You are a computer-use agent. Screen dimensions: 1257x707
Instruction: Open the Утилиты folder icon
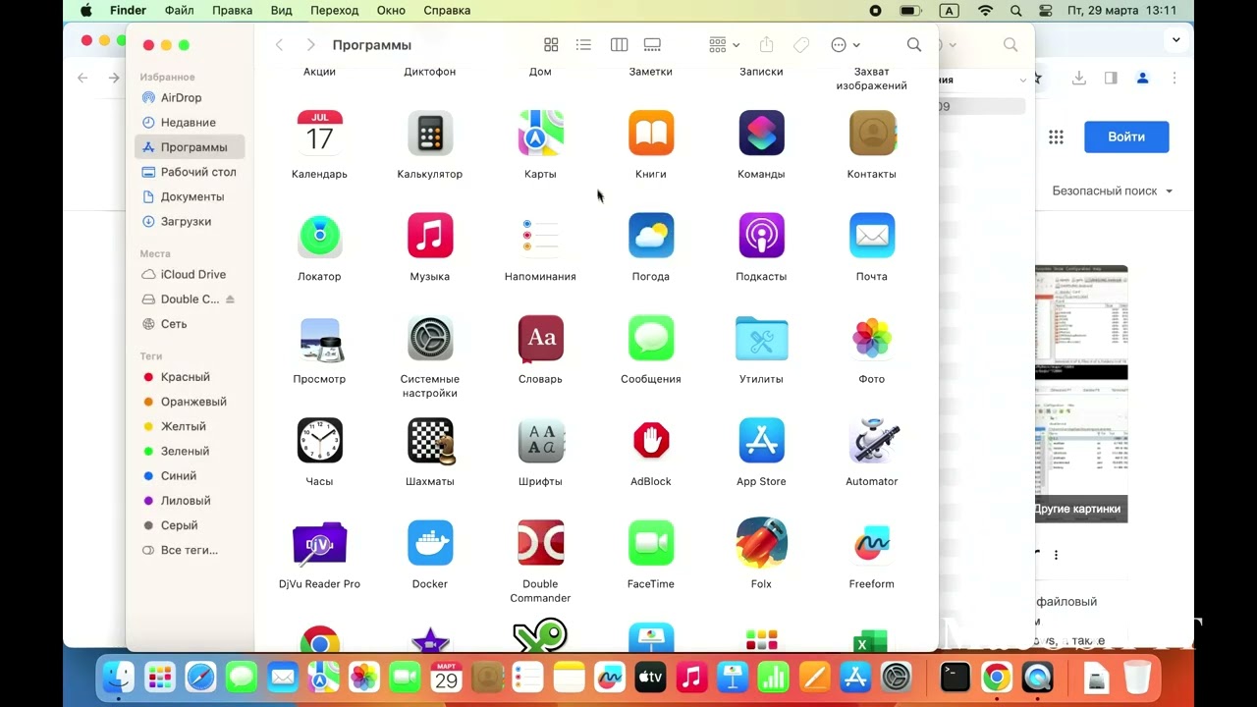pyautogui.click(x=761, y=338)
